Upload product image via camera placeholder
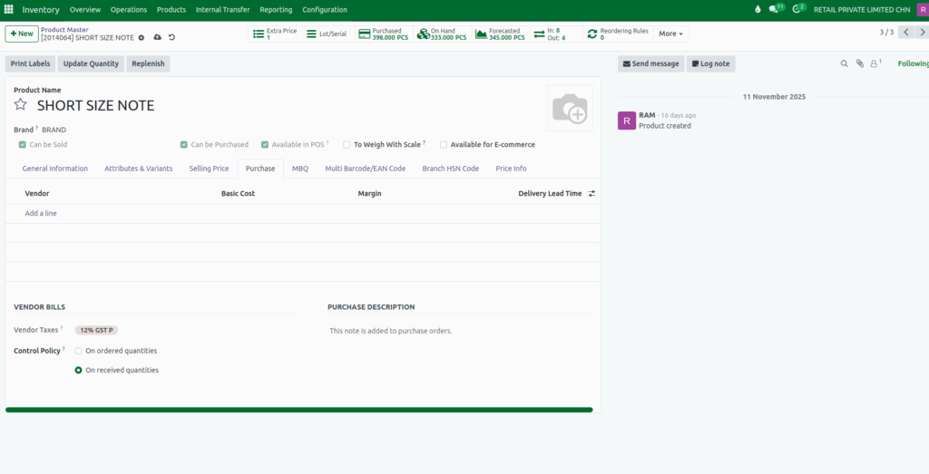Image resolution: width=929 pixels, height=474 pixels. point(570,108)
